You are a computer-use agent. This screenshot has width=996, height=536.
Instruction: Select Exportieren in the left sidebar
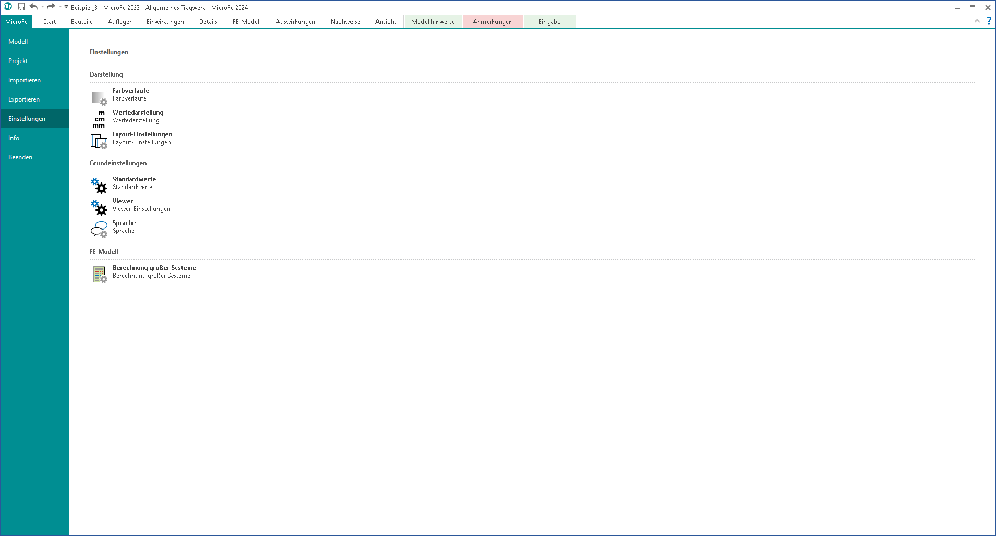coord(24,99)
